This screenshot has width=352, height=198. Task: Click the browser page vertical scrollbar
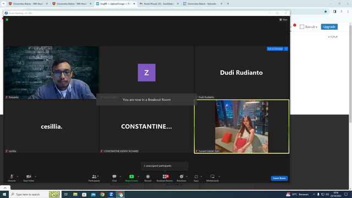(x=350, y=73)
